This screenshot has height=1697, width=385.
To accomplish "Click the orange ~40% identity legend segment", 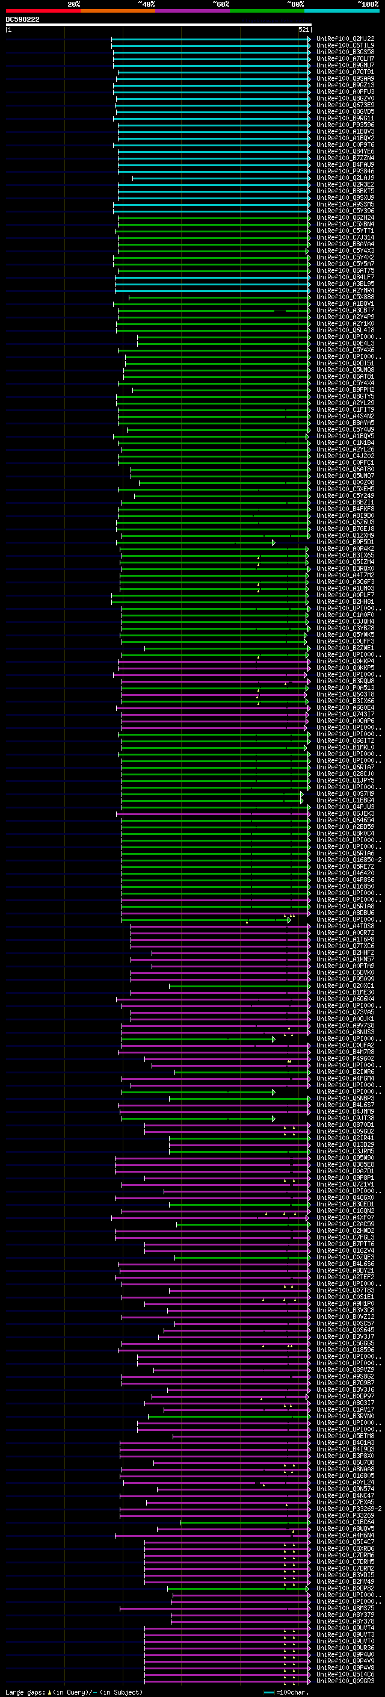I will (118, 11).
